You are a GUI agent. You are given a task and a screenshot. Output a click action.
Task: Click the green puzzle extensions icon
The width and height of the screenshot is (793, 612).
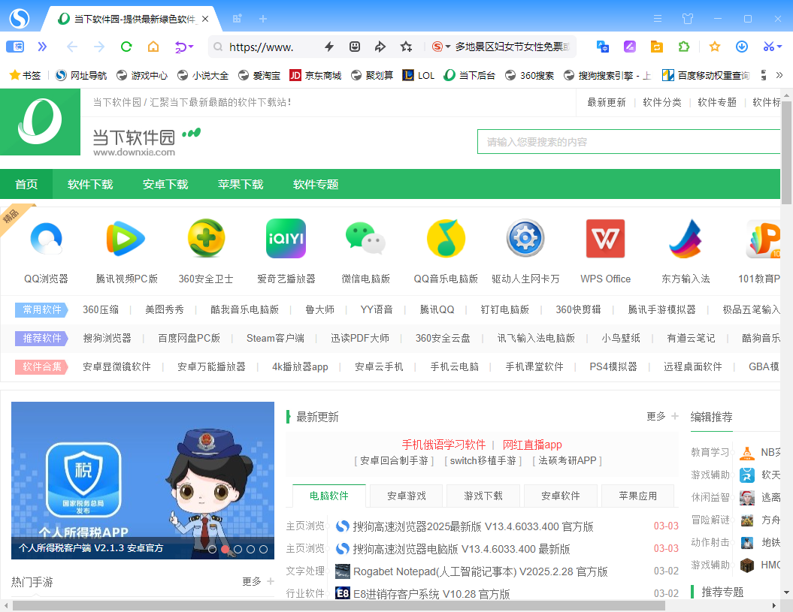[x=684, y=47]
